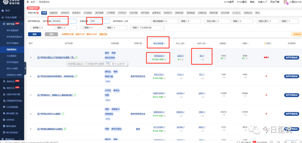
Task: Click the 微信引流 WeChat icon in sidebar
Action: 5,88
